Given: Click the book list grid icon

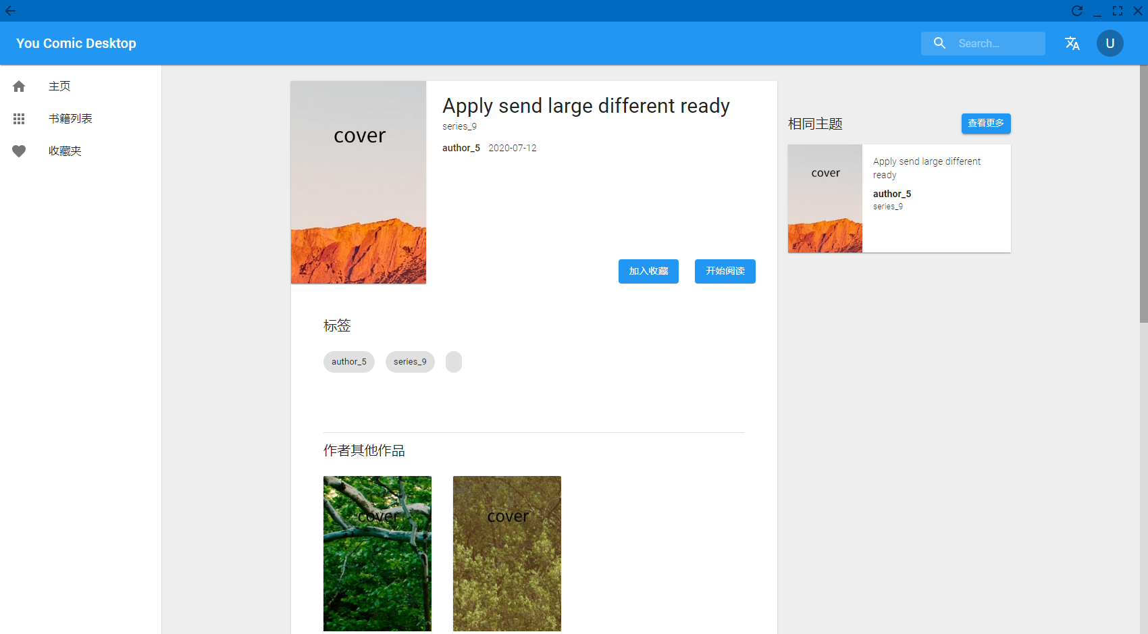Looking at the screenshot, I should click(x=19, y=119).
